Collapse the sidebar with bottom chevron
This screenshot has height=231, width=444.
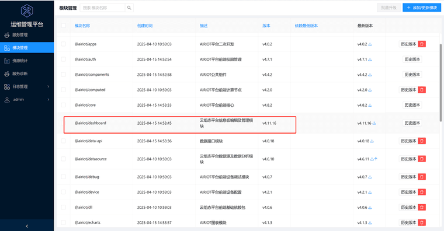[27, 226]
